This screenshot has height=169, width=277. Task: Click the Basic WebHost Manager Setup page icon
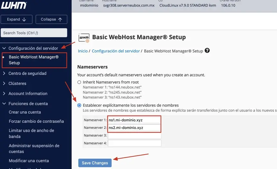[84, 38]
